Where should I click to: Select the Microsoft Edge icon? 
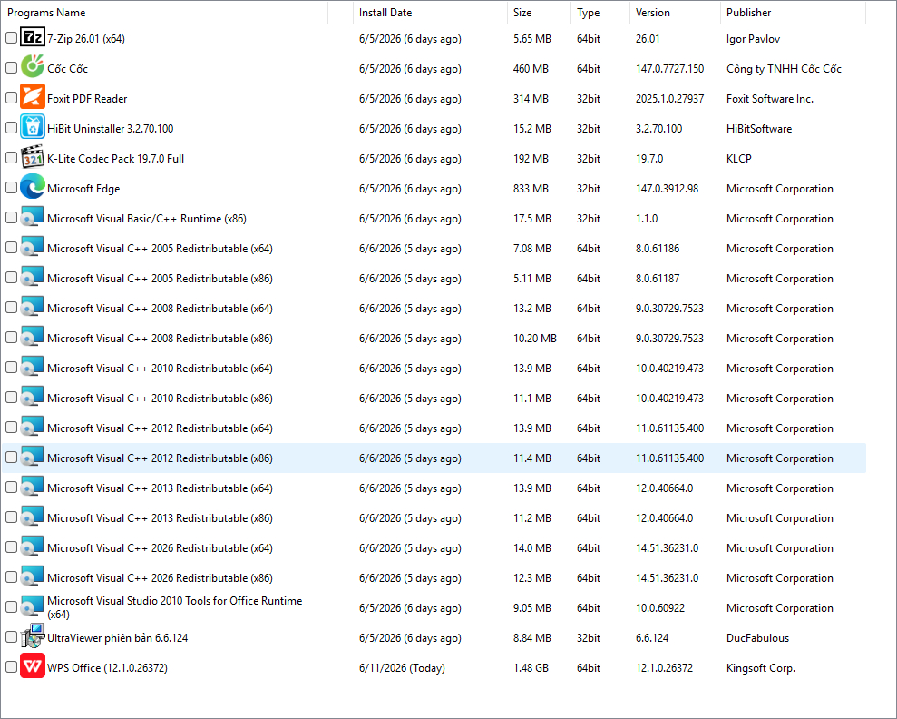click(33, 187)
